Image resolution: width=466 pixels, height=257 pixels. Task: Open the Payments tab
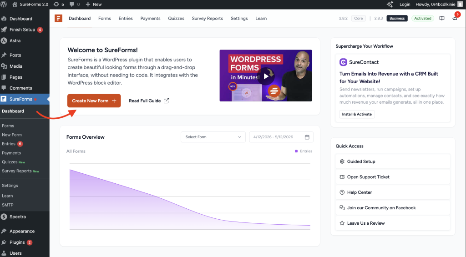pyautogui.click(x=150, y=18)
